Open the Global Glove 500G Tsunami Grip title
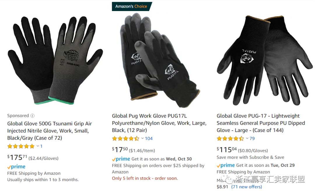The height and width of the screenshot is (193, 315). pos(49,131)
